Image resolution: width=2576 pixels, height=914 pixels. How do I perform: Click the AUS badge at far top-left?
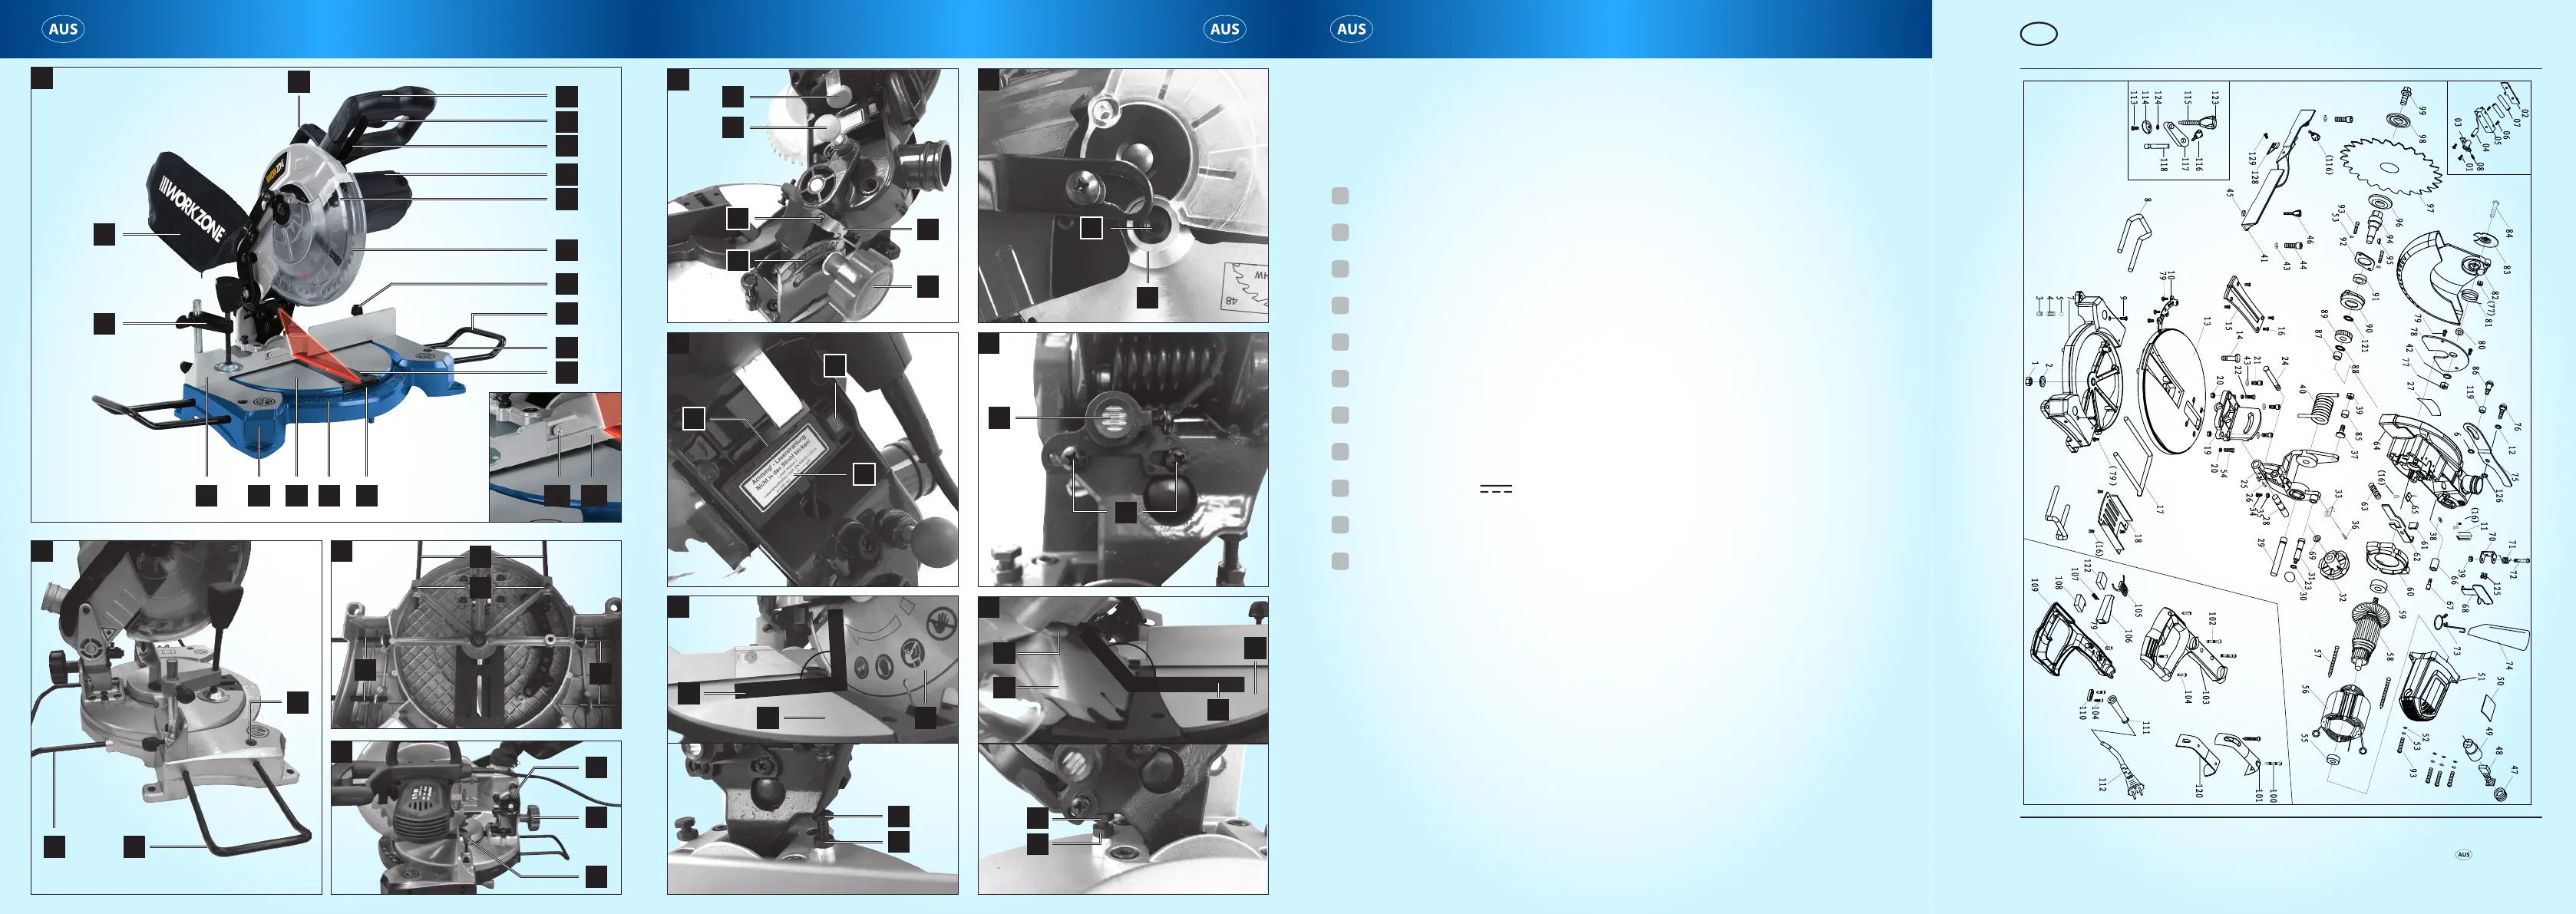click(63, 29)
